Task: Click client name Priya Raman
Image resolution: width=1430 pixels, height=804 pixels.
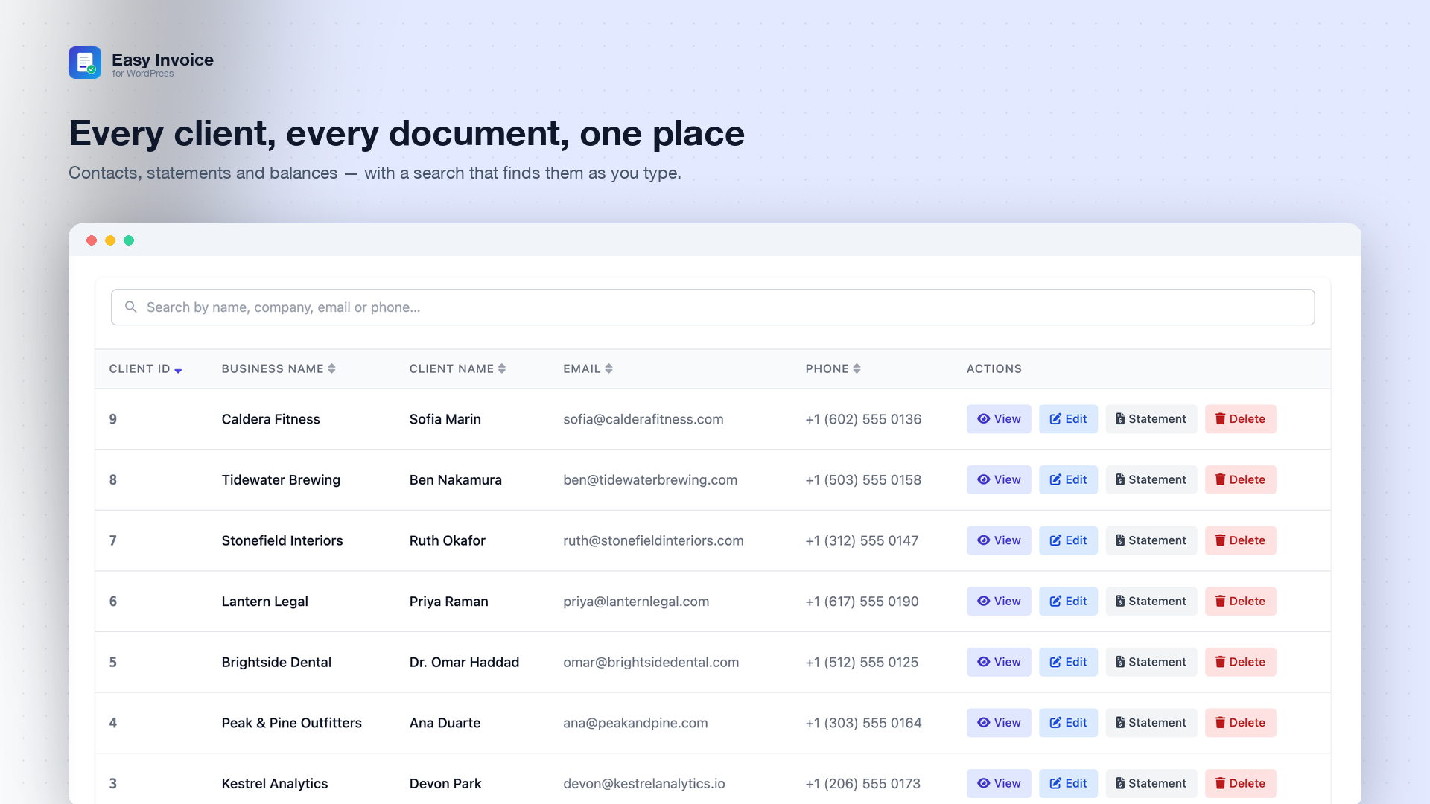Action: pos(448,602)
